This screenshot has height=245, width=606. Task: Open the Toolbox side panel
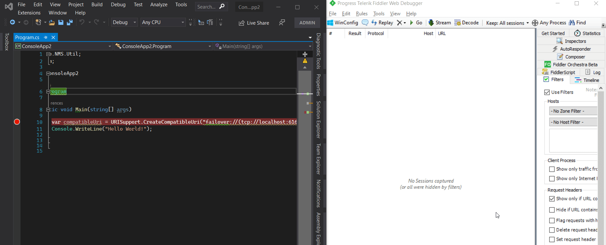click(x=7, y=42)
